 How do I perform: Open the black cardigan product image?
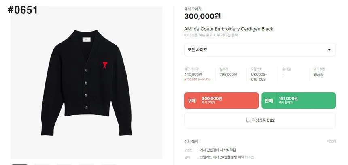click(x=86, y=83)
